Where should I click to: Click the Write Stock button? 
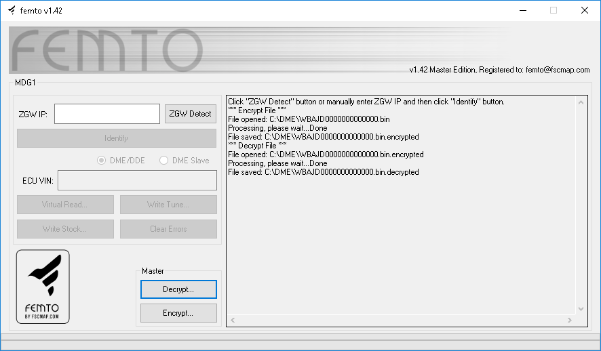pos(64,229)
